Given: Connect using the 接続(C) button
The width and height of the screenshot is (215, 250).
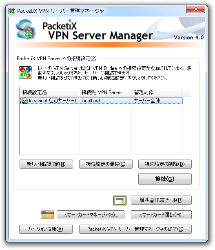Looking at the screenshot, I should [x=165, y=179].
